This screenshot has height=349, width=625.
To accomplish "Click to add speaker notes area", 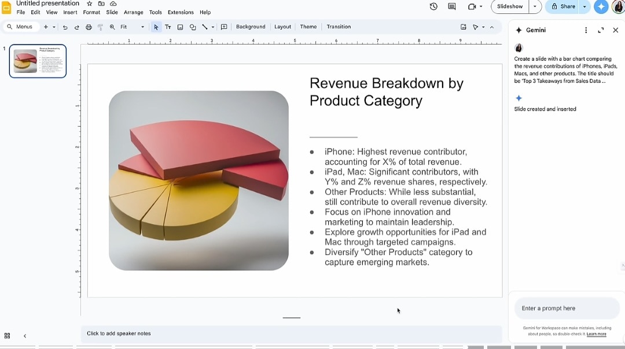I will [291, 334].
